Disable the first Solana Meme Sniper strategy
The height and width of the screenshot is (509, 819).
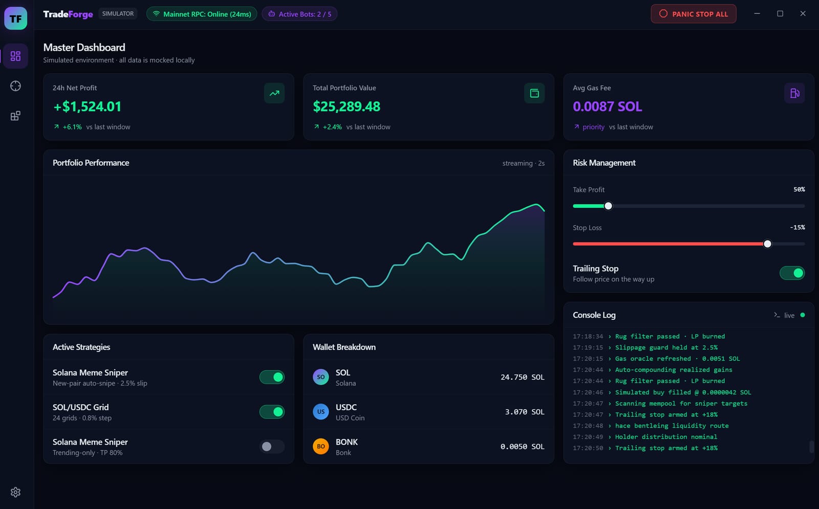pos(272,377)
